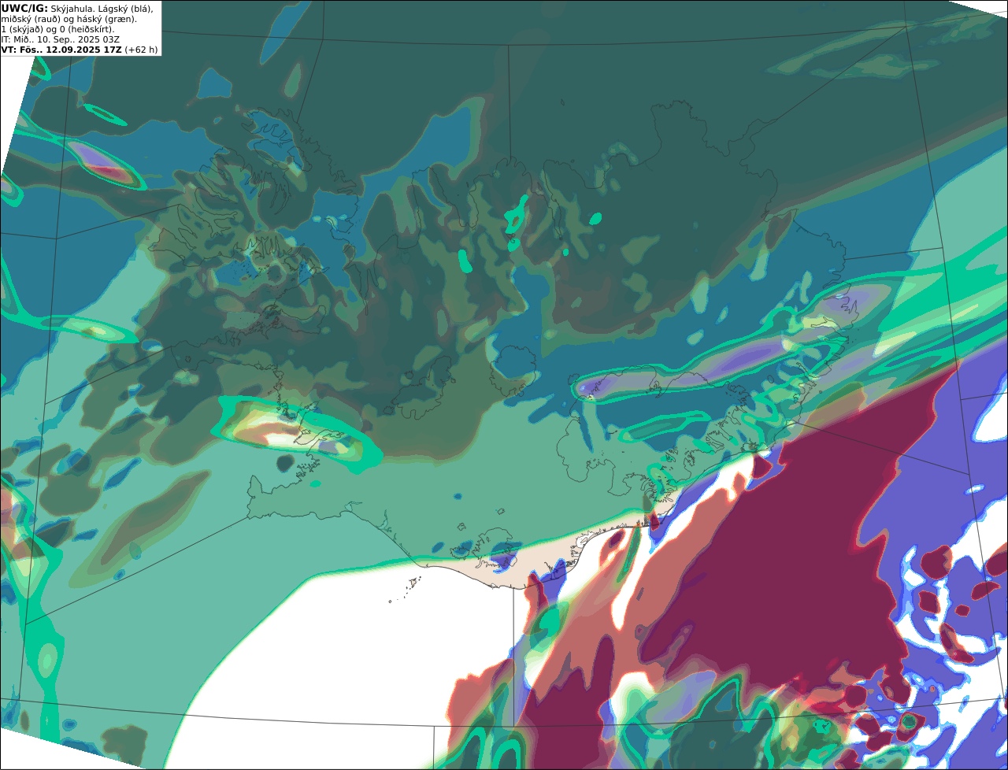The height and width of the screenshot is (770, 1008).
Task: Click the 'IT: Mið.. 10. Sep.. 2025 03Z' line
Action: click(x=61, y=39)
